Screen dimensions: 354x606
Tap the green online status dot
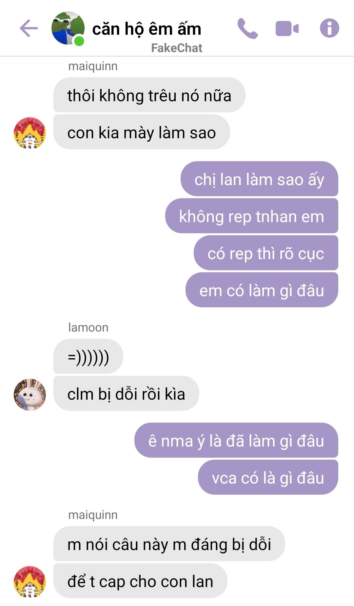(x=79, y=41)
